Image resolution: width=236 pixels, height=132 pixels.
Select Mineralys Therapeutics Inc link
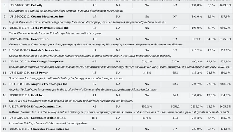tap(50, 129)
